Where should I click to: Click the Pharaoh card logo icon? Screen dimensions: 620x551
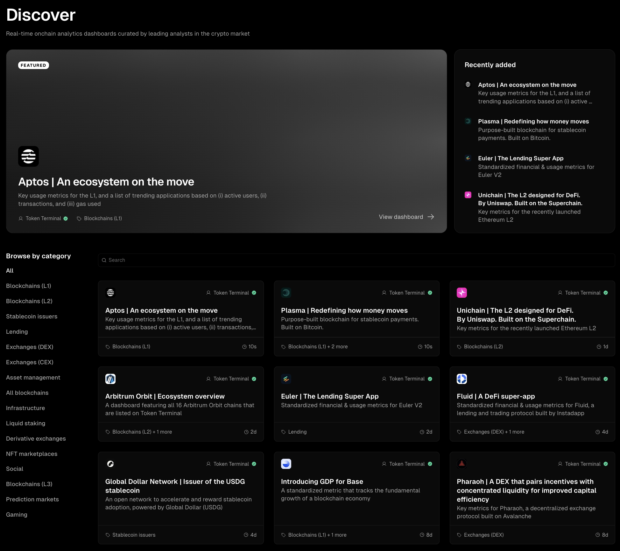(x=462, y=464)
